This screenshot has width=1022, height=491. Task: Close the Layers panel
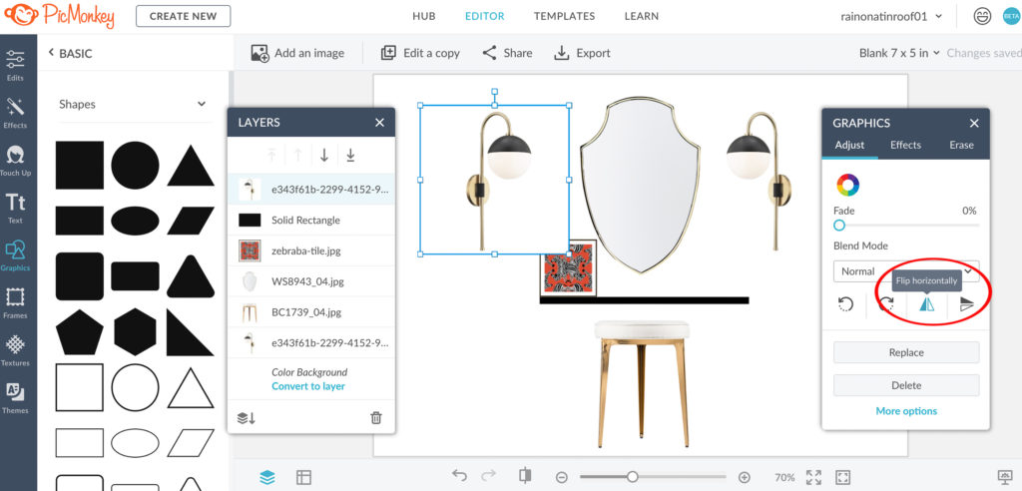point(380,123)
